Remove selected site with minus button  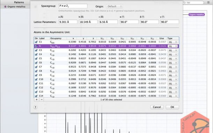42,100
